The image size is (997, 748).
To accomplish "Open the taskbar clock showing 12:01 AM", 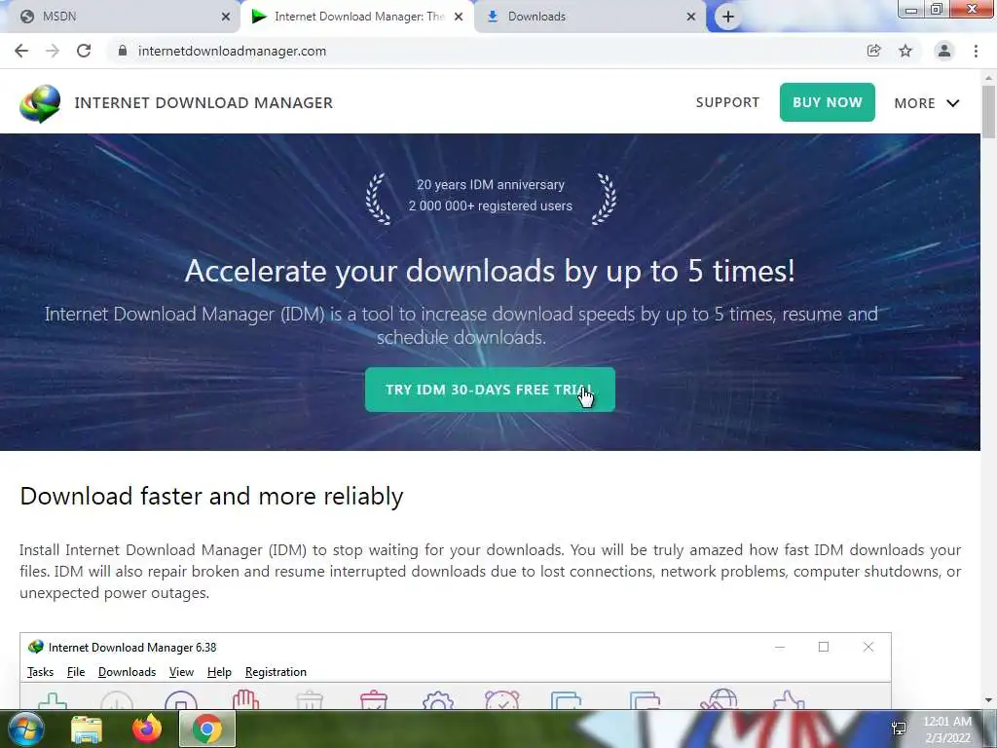I will [947, 729].
